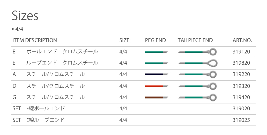Click the E線ループエンド set description
Viewport: 267px width, 135px height.
click(45, 120)
